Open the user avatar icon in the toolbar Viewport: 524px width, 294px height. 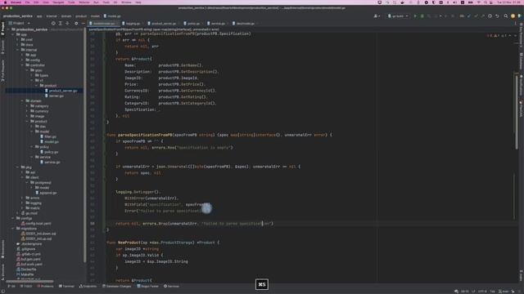[513, 16]
